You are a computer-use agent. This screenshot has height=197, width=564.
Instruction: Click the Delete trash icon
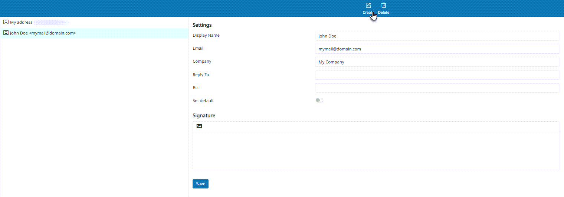(384, 5)
